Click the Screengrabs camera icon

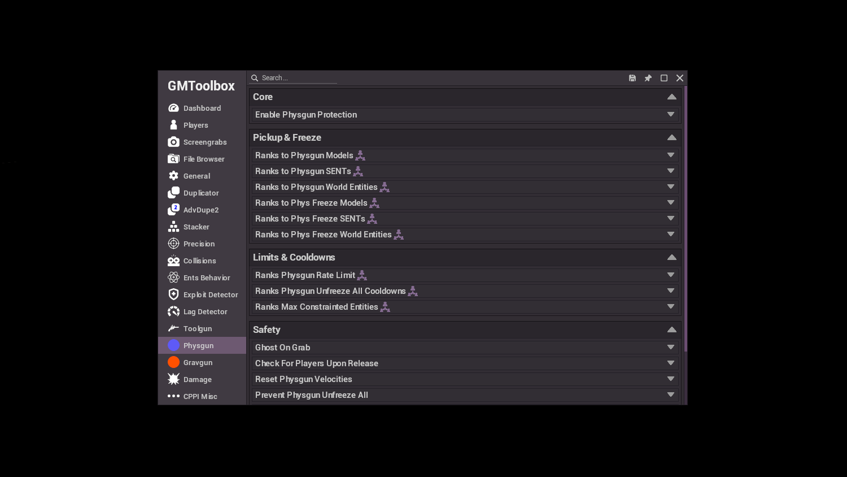coord(173,142)
